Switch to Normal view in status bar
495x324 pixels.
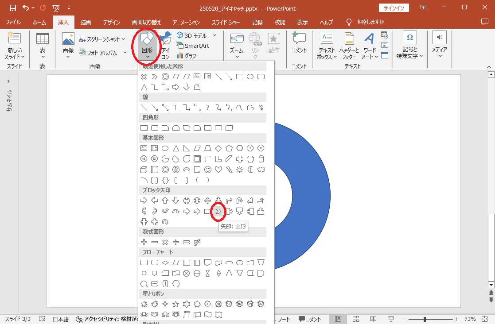coord(338,319)
